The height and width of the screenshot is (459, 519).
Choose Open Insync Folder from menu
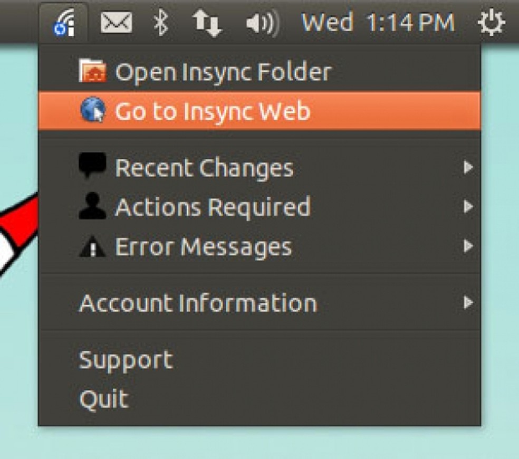pyautogui.click(x=223, y=72)
